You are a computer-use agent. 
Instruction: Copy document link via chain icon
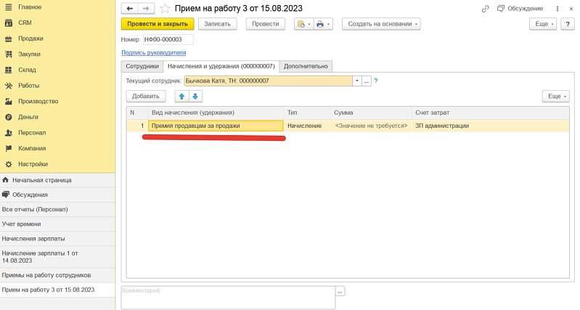(485, 9)
